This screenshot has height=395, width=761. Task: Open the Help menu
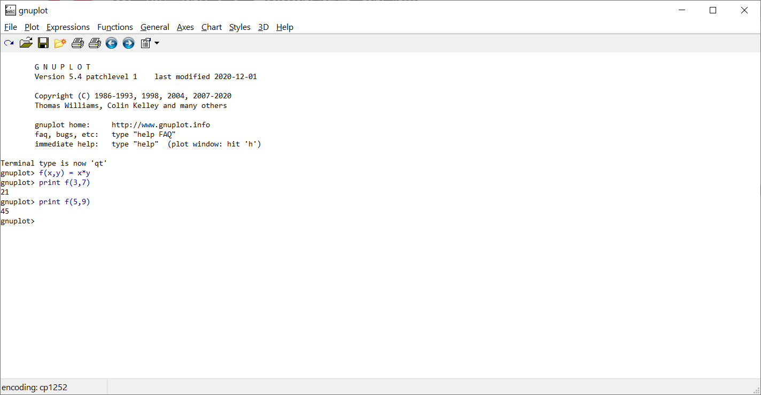coord(285,27)
